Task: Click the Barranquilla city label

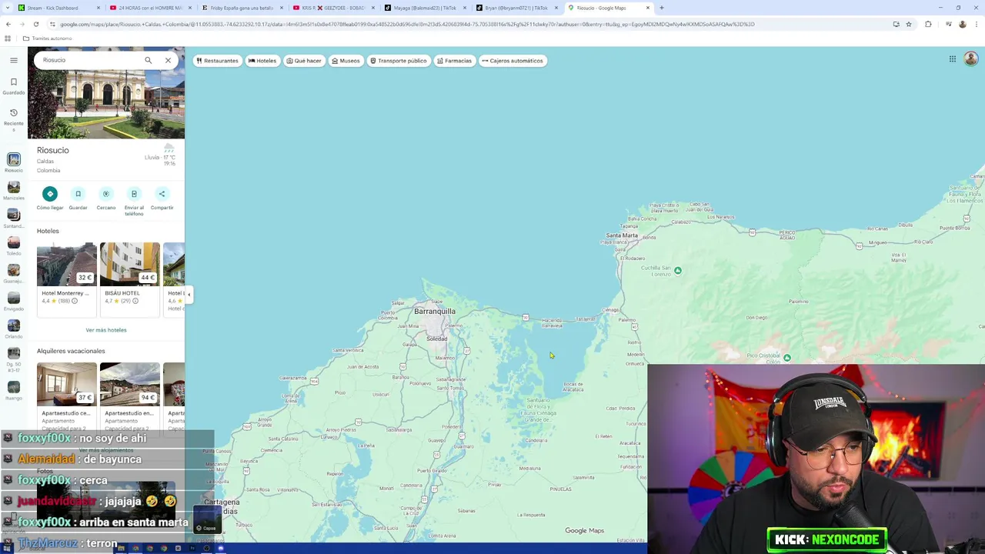Action: (x=435, y=312)
